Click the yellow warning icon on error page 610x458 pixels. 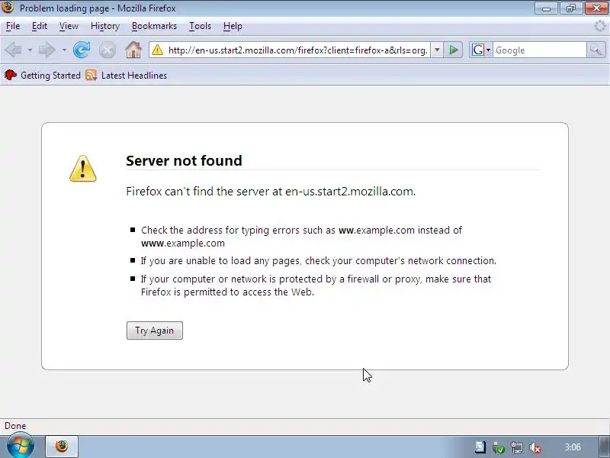pyautogui.click(x=83, y=169)
